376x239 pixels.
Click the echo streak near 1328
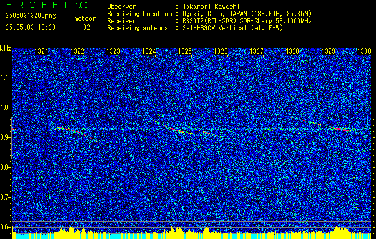(x=305, y=121)
